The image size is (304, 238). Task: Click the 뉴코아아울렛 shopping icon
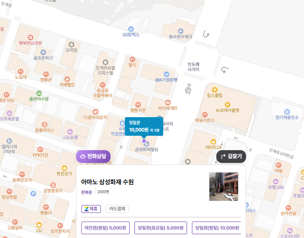click(227, 105)
